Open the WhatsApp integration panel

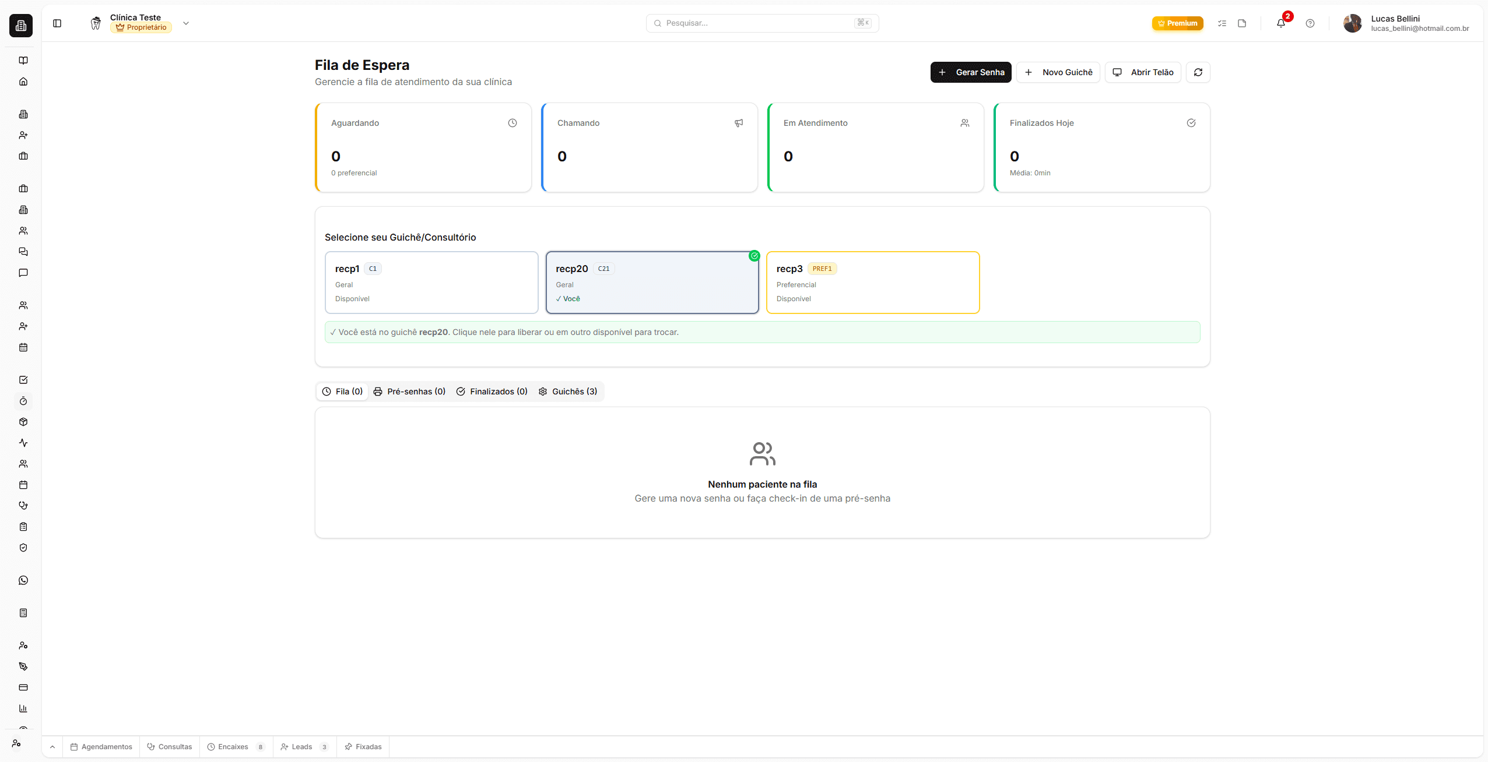(x=23, y=580)
